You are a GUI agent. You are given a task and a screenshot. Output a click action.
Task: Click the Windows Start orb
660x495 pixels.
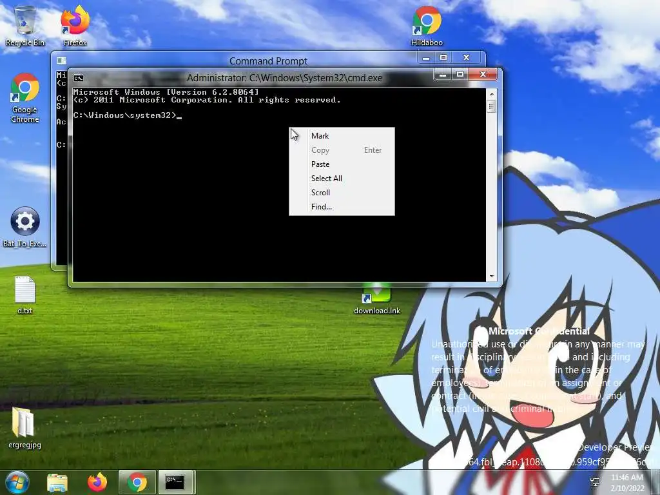click(x=17, y=482)
